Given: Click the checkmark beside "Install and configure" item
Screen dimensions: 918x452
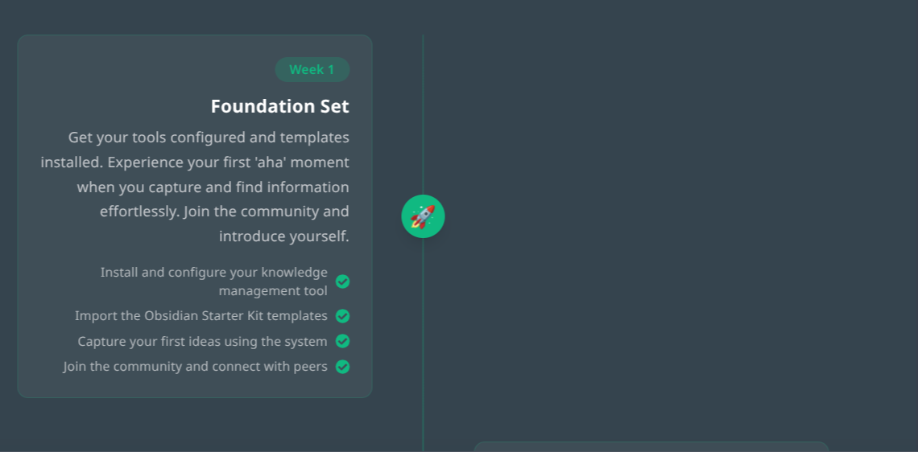Looking at the screenshot, I should (x=342, y=281).
